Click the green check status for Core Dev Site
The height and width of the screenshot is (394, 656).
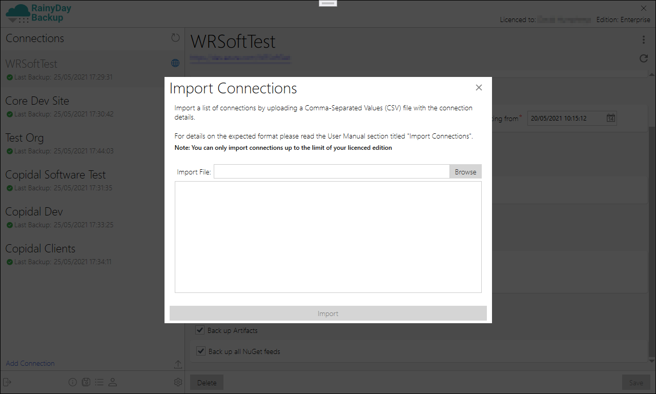(9, 114)
